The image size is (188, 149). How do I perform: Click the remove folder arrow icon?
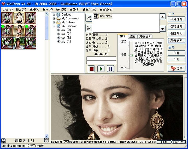(x=89, y=28)
